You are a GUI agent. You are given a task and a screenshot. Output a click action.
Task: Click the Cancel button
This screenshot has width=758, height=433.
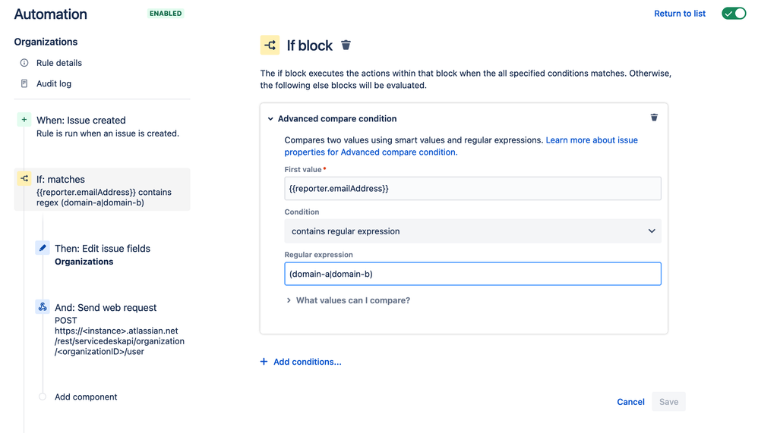pos(630,402)
